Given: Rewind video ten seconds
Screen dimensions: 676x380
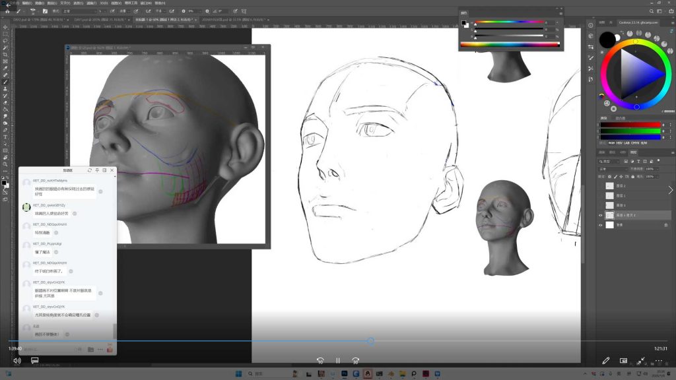Looking at the screenshot, I should 320,361.
